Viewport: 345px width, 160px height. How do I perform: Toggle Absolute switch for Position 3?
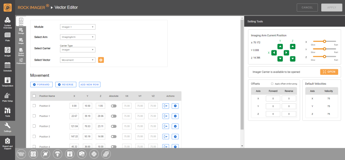point(113,136)
